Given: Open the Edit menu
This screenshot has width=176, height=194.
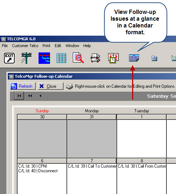Looking at the screenshot, I should pos(58,46).
